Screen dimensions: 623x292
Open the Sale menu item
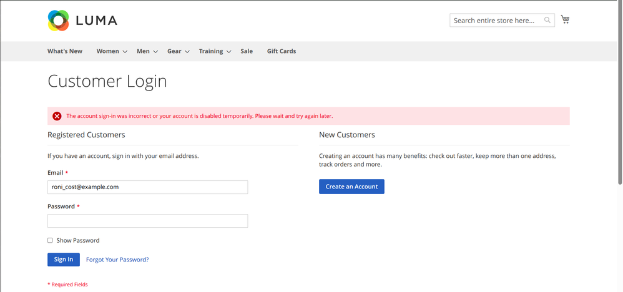coord(247,51)
